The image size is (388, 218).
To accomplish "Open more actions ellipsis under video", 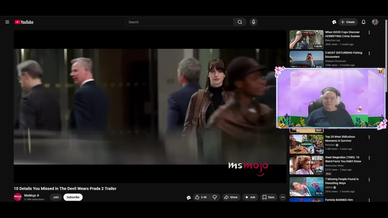I will (283, 197).
